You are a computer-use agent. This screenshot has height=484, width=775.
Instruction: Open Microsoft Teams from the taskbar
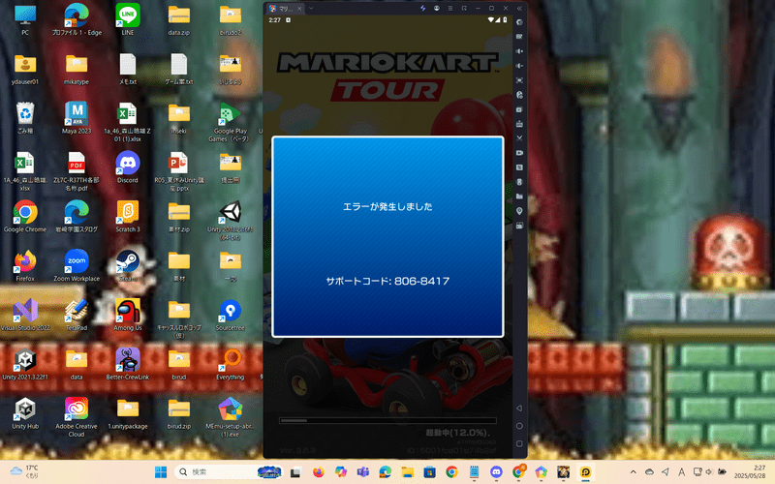pyautogui.click(x=363, y=472)
